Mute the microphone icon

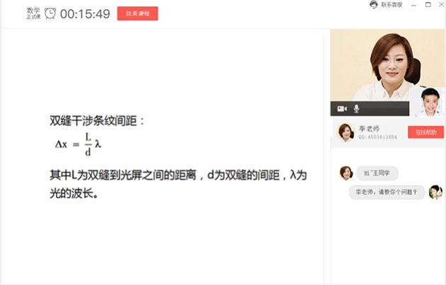pyautogui.click(x=356, y=108)
